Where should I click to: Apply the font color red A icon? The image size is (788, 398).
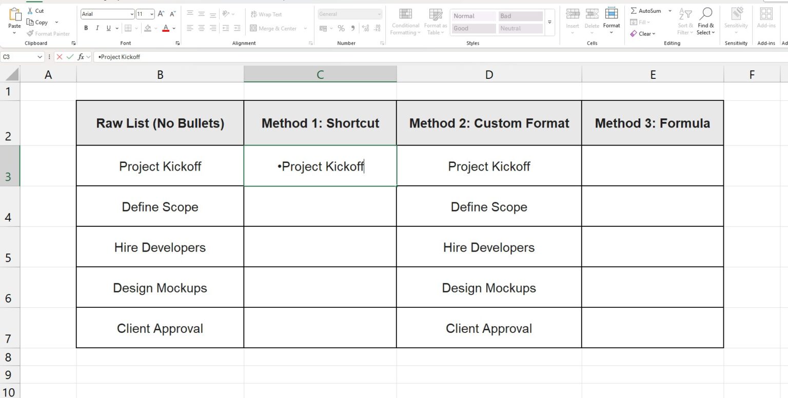(166, 28)
